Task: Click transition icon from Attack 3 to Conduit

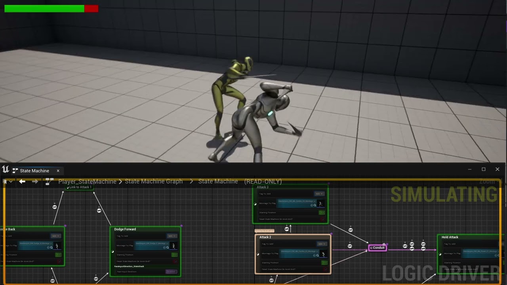Action: coord(351,230)
